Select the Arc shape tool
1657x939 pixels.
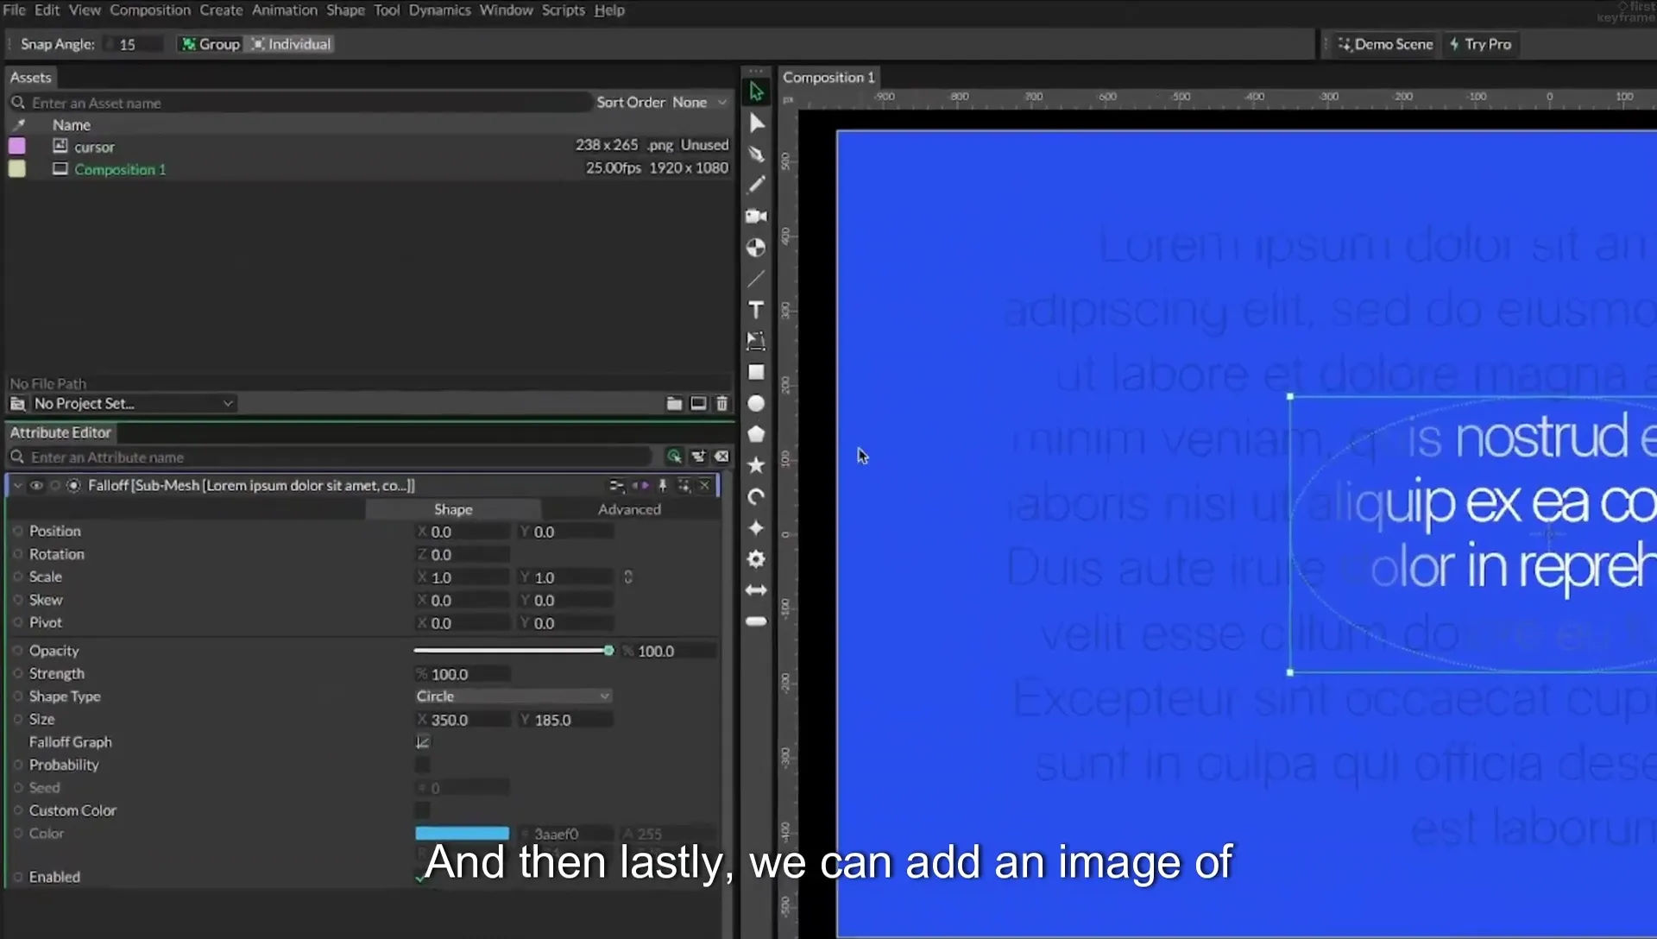[756, 496]
